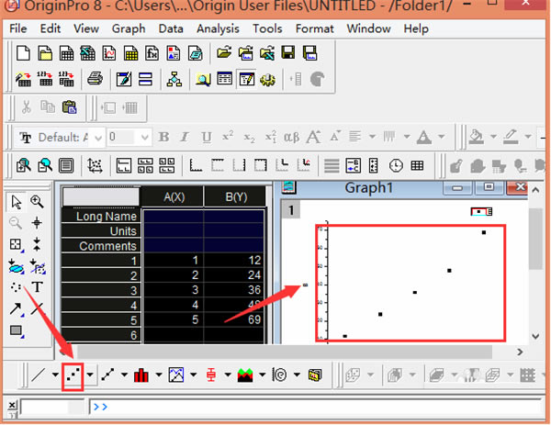
Task: Expand the fill color dropdown arrow
Action: (x=493, y=137)
